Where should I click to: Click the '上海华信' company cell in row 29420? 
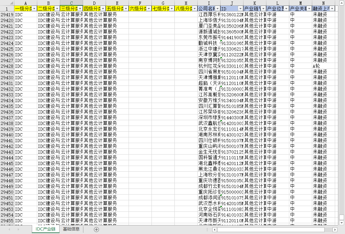pos(209,20)
